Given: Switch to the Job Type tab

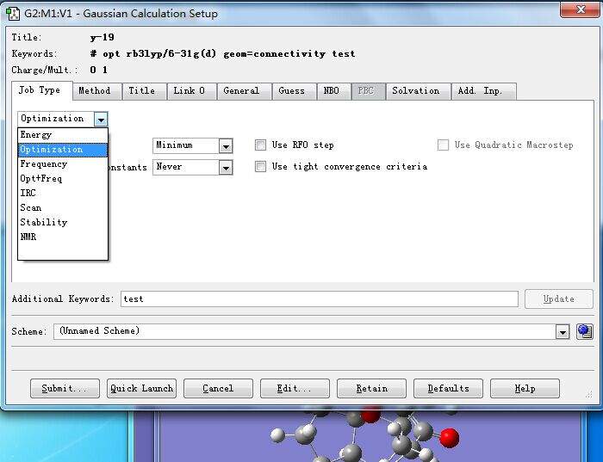Looking at the screenshot, I should coord(42,90).
